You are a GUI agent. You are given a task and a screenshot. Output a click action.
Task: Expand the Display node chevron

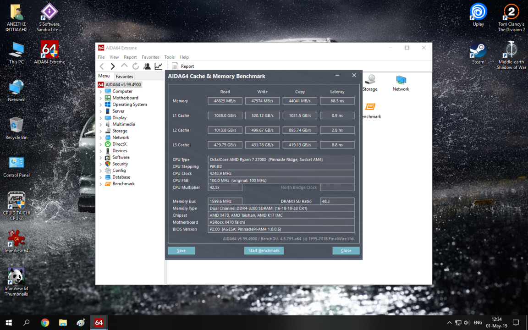coord(101,118)
